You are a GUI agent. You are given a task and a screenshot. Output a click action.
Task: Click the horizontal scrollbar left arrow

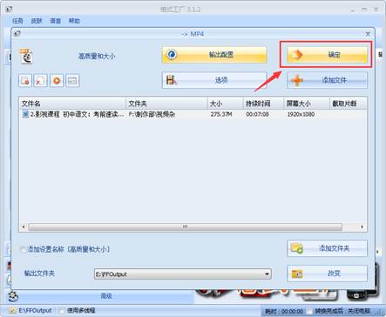click(24, 226)
